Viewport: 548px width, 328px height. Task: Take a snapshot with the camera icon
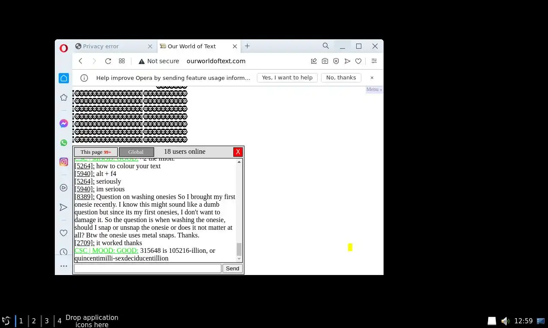tap(325, 61)
